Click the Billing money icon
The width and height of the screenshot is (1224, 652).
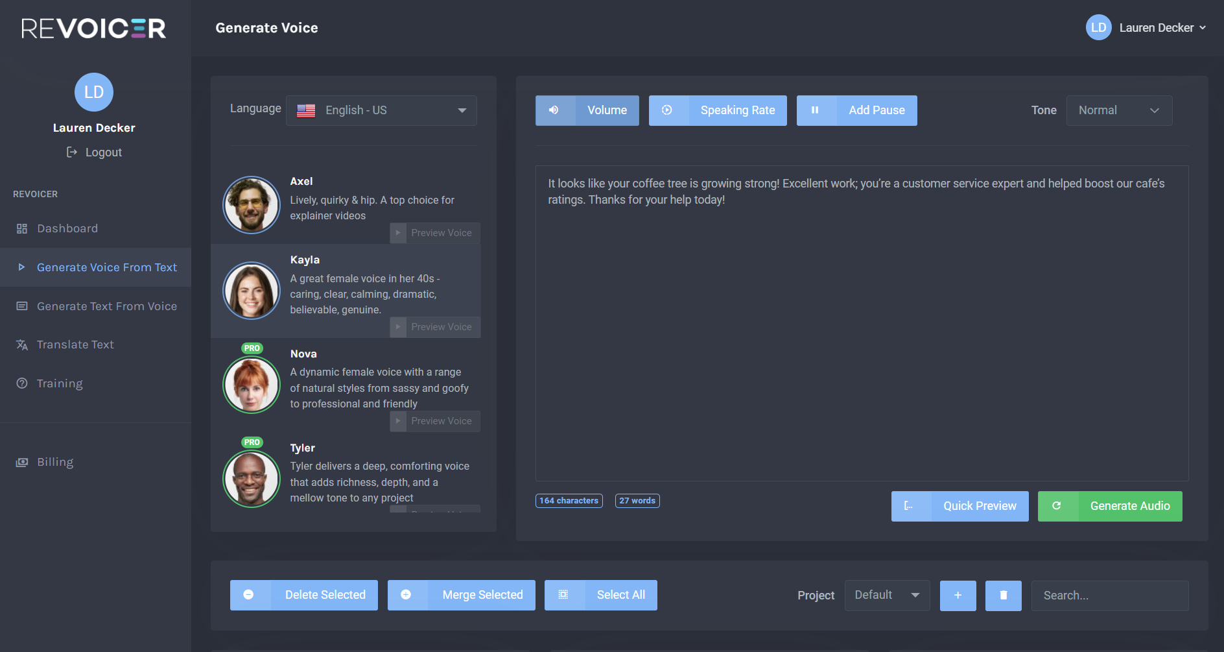coord(22,462)
